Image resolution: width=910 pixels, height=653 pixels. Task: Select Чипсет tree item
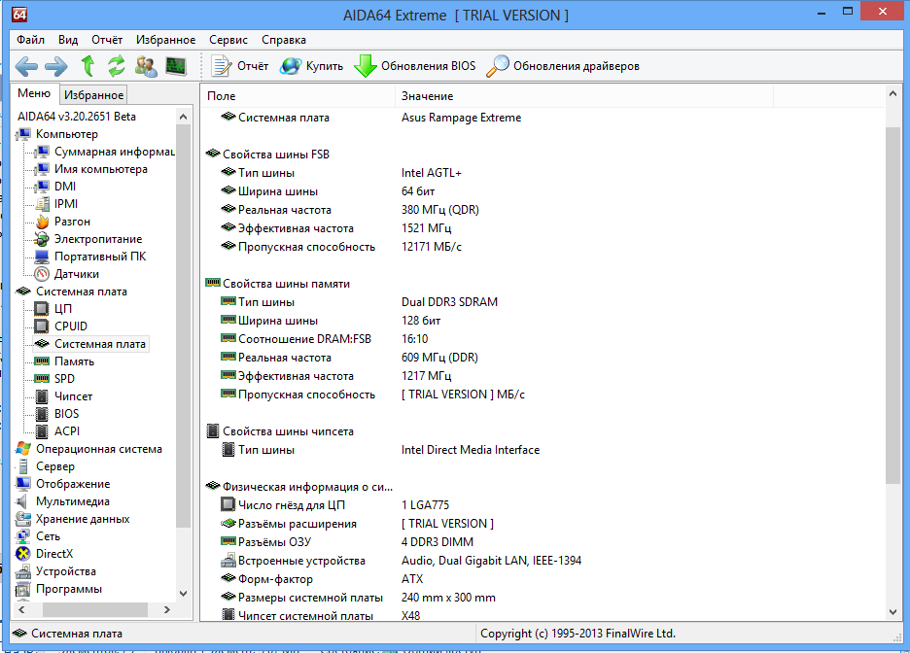[x=73, y=396]
